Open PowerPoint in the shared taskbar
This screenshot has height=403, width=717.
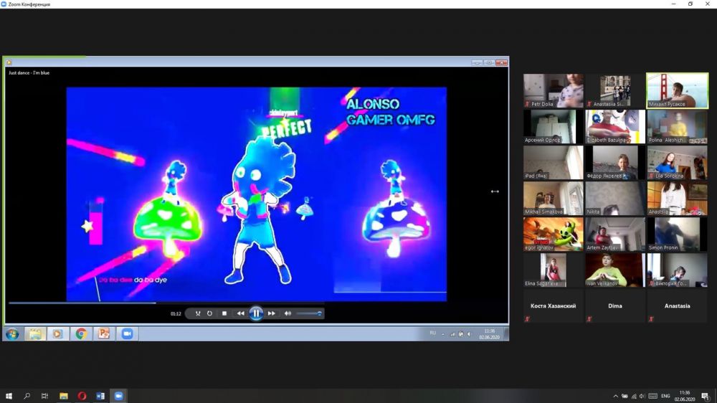pyautogui.click(x=104, y=334)
